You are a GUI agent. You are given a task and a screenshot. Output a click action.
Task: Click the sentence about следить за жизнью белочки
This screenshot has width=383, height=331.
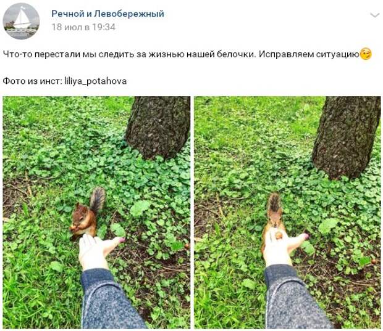click(130, 54)
